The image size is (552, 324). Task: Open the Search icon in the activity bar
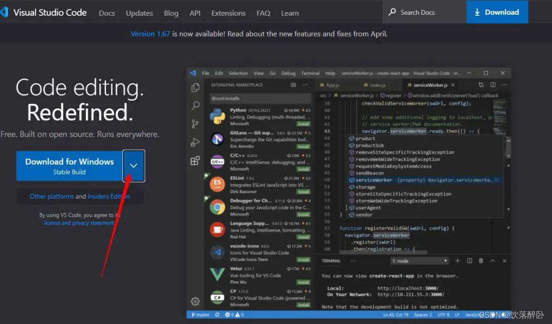pyautogui.click(x=195, y=105)
